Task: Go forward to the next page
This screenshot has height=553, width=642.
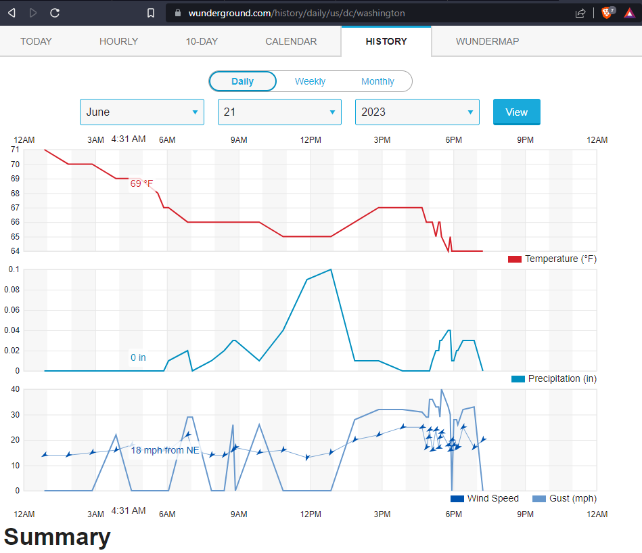Action: [33, 13]
